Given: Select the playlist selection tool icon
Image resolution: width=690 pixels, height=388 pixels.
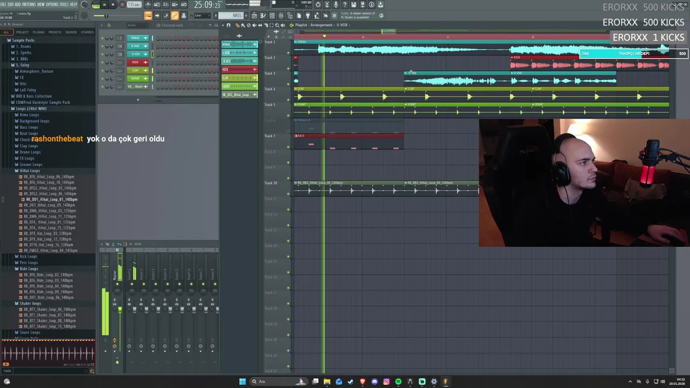Looking at the screenshot, I should 271,25.
